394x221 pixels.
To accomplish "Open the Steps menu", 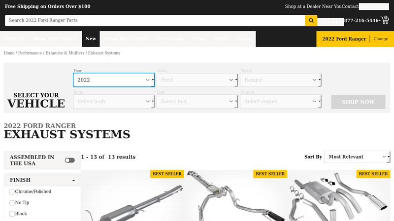I will tap(199, 39).
